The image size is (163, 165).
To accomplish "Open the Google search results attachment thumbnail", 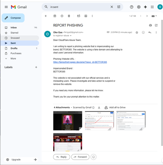I will (x=99, y=121).
